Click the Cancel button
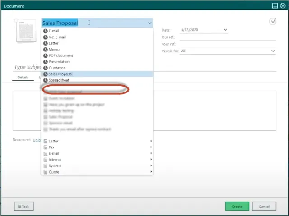This screenshot has width=289, height=216. (x=264, y=207)
